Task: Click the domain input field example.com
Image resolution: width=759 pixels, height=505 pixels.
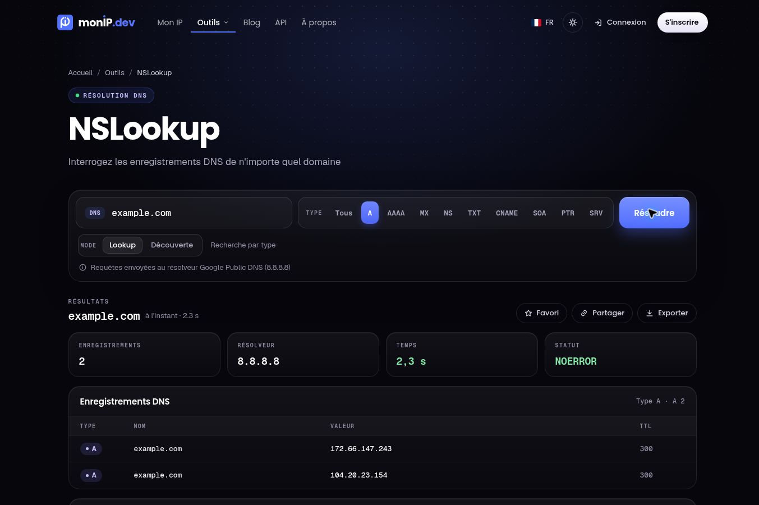Action: point(184,213)
